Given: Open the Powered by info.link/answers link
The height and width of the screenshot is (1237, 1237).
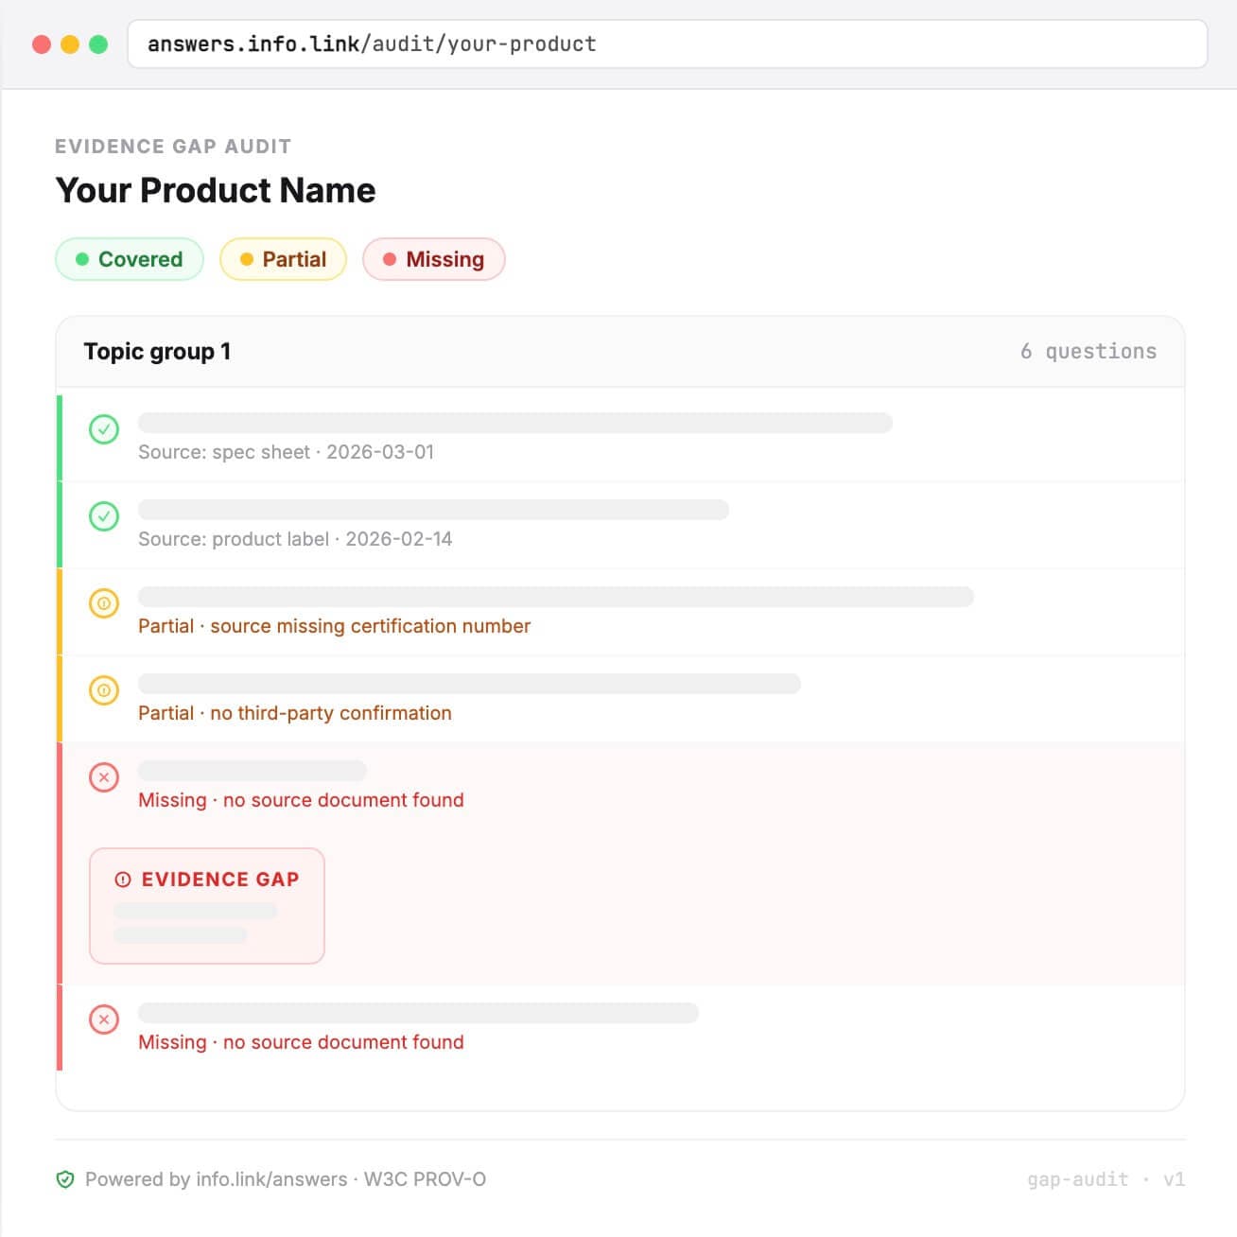Looking at the screenshot, I should [x=216, y=1179].
